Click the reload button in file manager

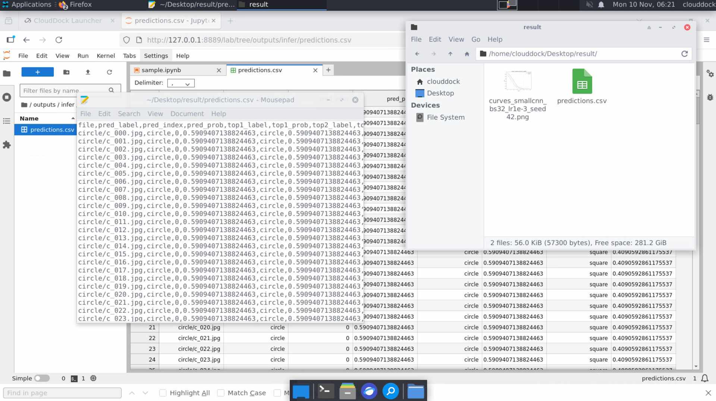click(x=684, y=54)
